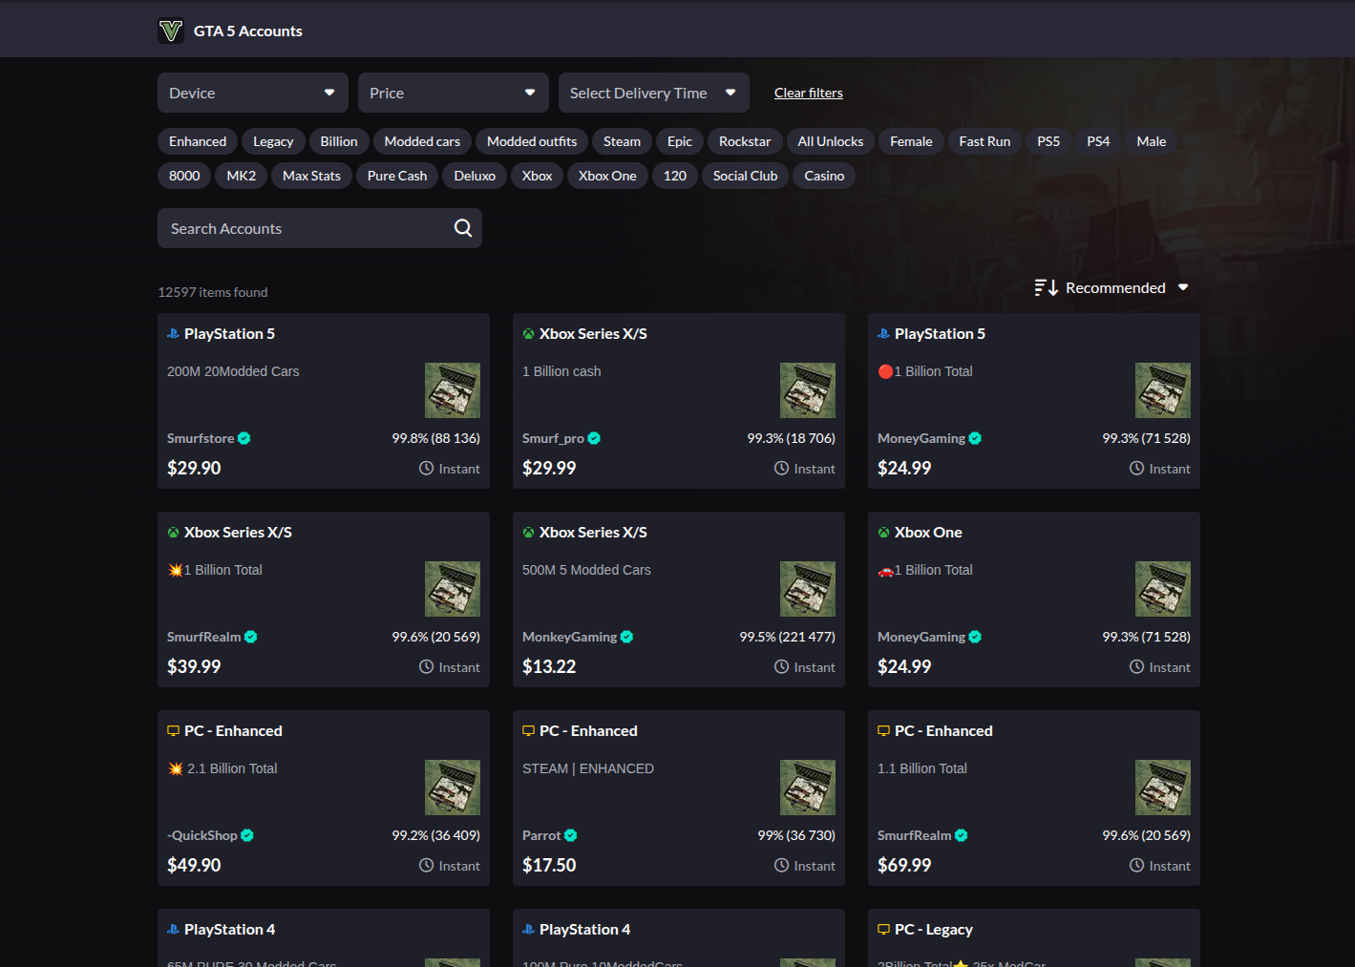Click the Xbox icon on the Xbox One listing
The image size is (1355, 967).
[883, 533]
